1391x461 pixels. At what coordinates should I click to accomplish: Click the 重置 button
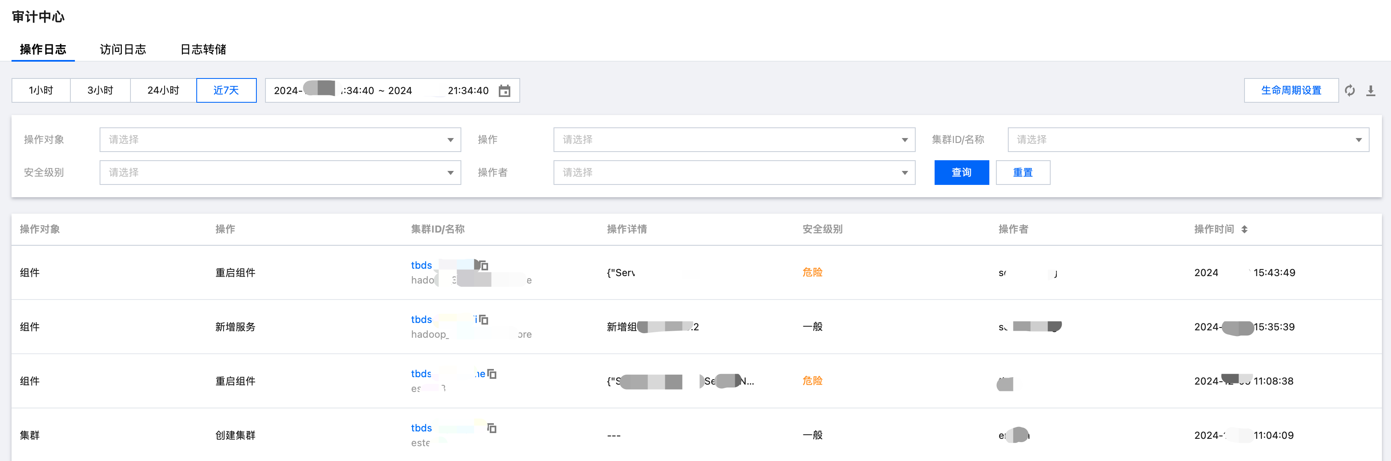(x=1022, y=173)
